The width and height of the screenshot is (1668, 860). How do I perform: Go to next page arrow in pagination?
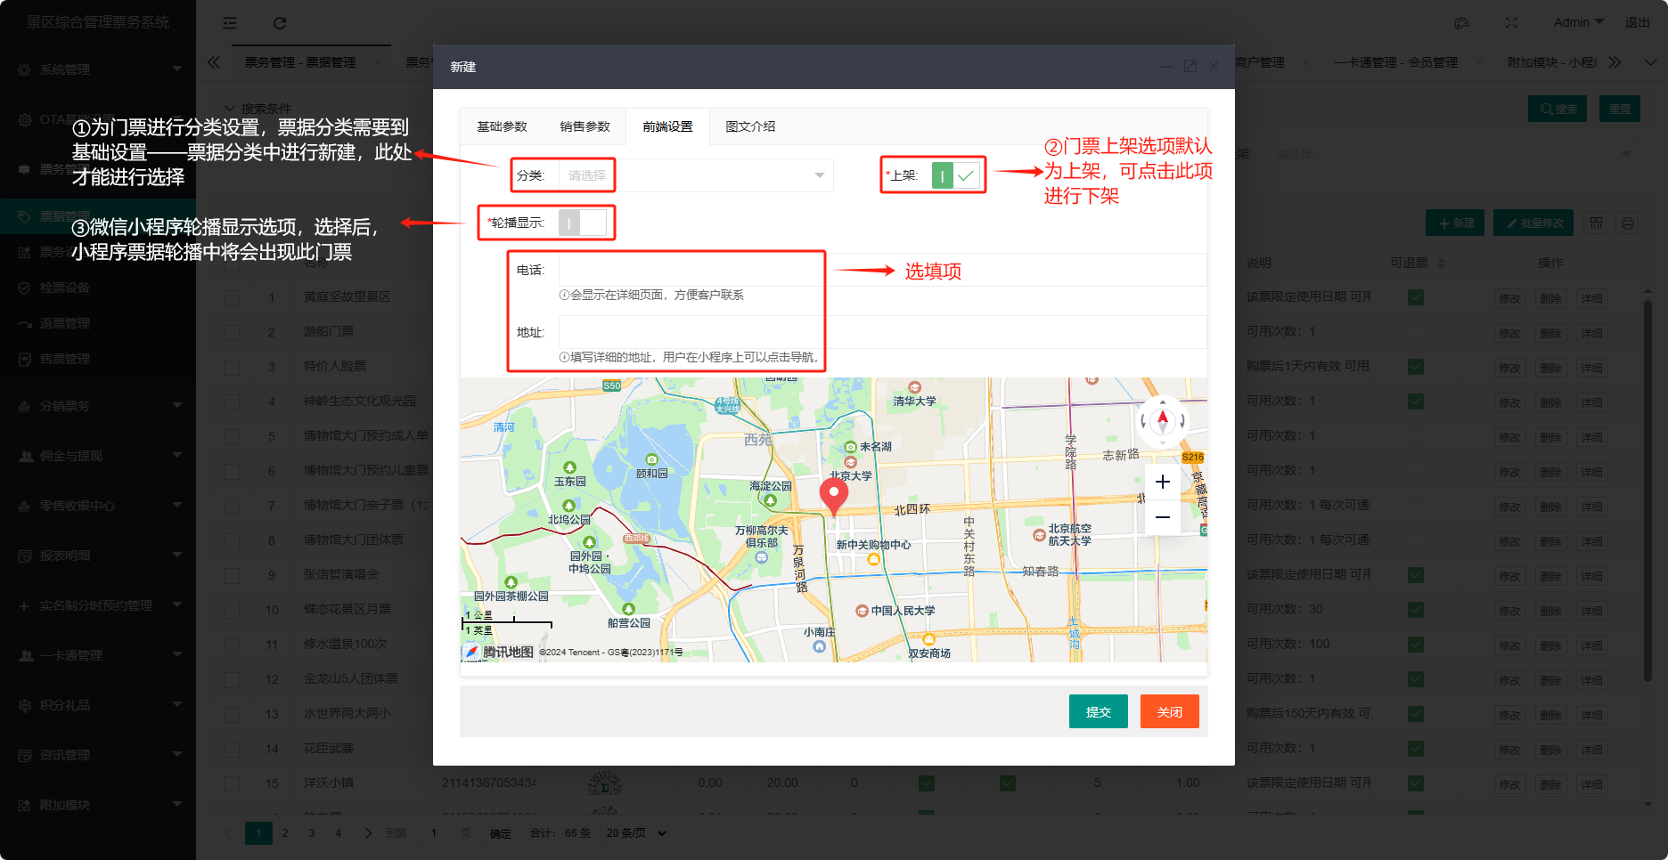tap(369, 833)
